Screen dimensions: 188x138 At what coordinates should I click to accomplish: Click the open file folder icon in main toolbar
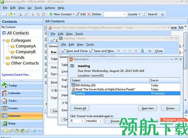[x=10, y=14]
